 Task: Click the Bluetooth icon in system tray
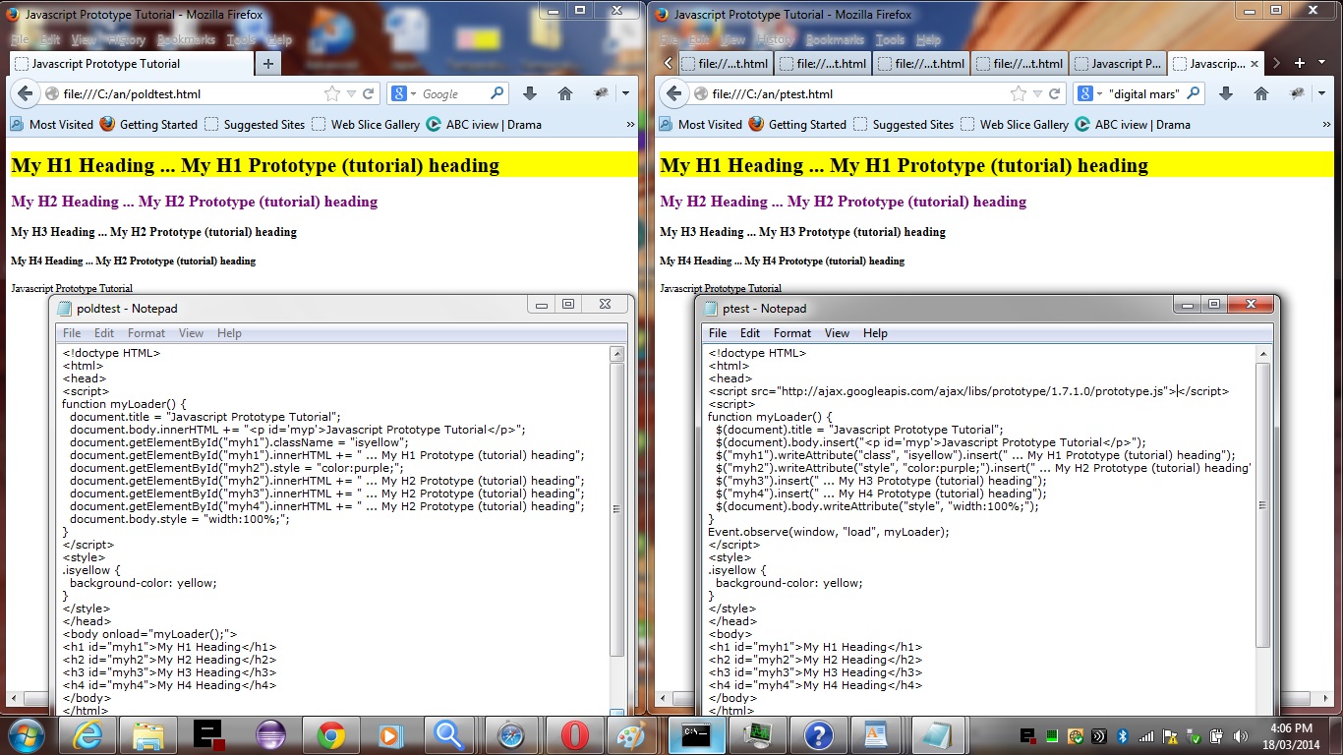(x=1121, y=736)
